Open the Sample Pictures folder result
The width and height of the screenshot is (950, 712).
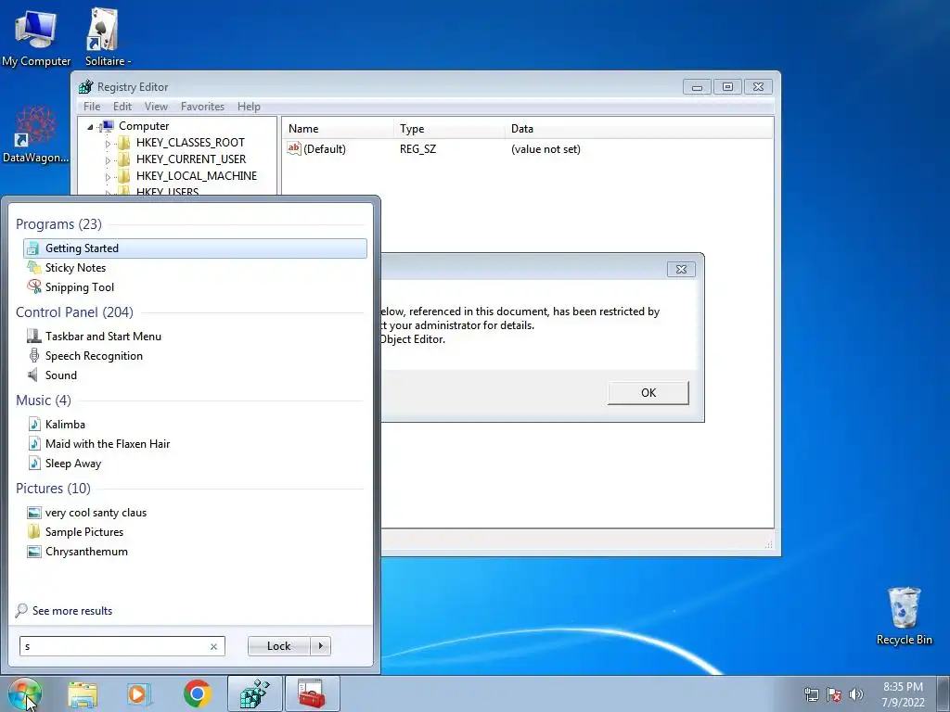pyautogui.click(x=195, y=531)
